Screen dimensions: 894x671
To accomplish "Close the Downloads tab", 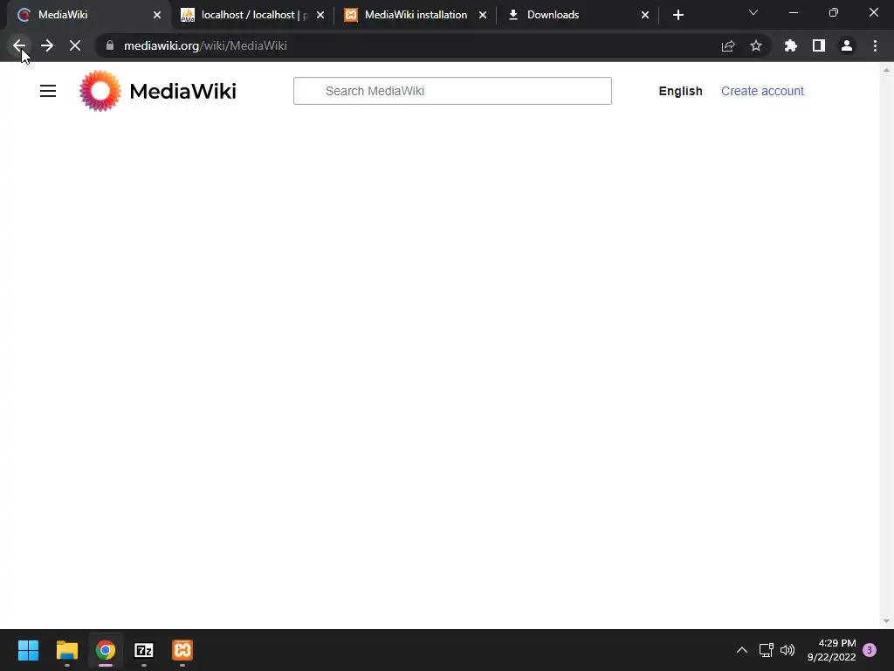I will [645, 15].
